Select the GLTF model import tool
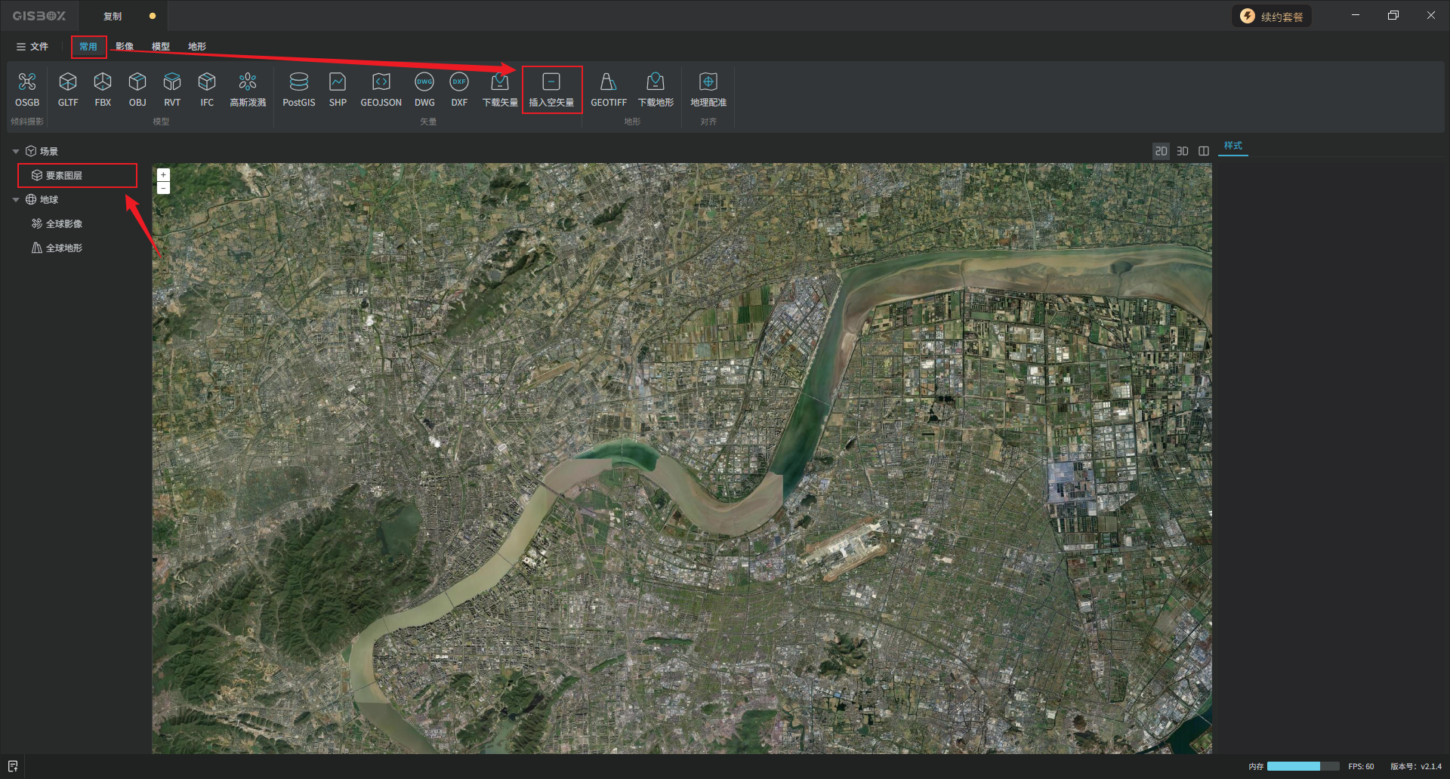This screenshot has height=779, width=1450. (68, 89)
